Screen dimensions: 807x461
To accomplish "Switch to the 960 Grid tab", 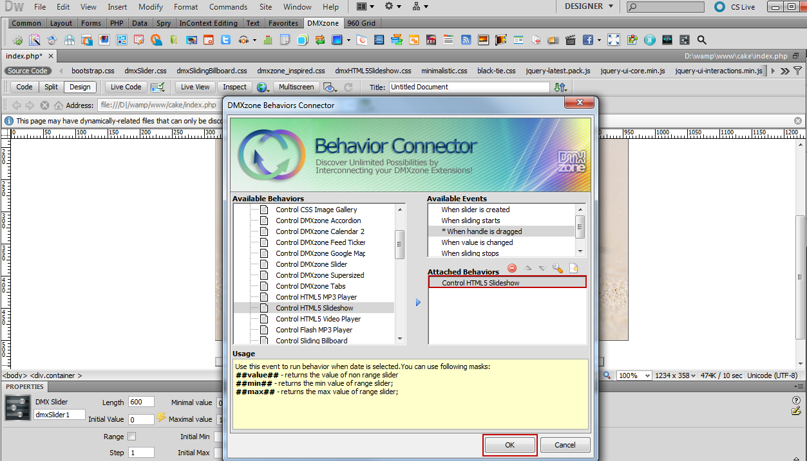I will 361,23.
